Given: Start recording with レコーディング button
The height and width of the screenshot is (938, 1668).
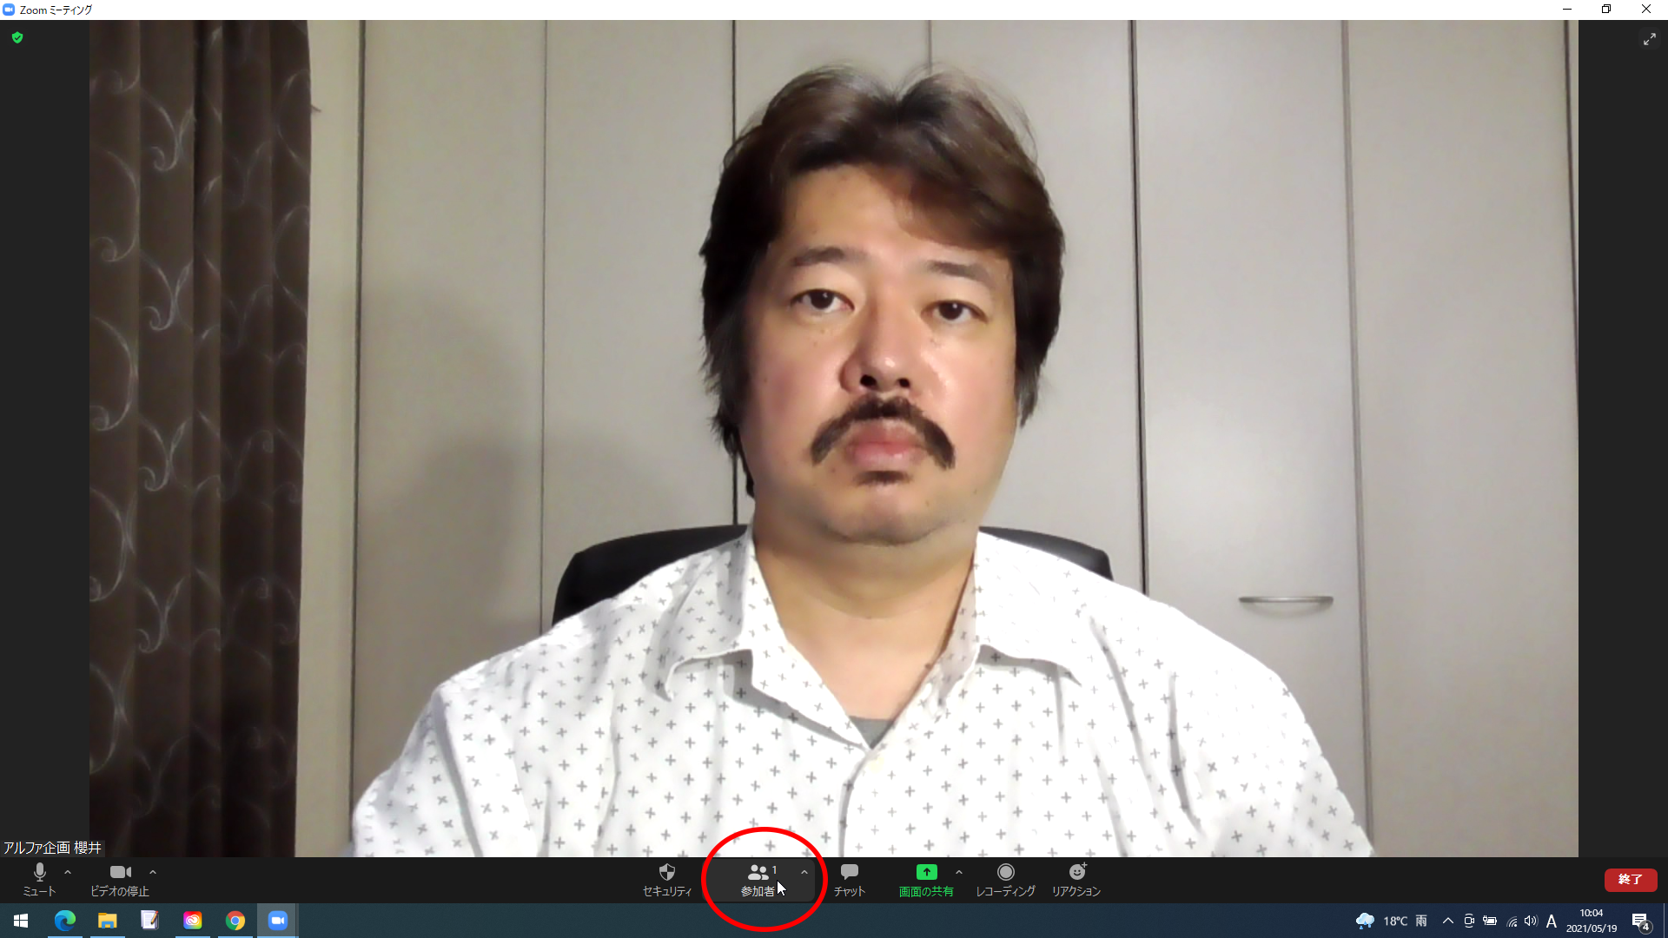Looking at the screenshot, I should click(x=1005, y=880).
